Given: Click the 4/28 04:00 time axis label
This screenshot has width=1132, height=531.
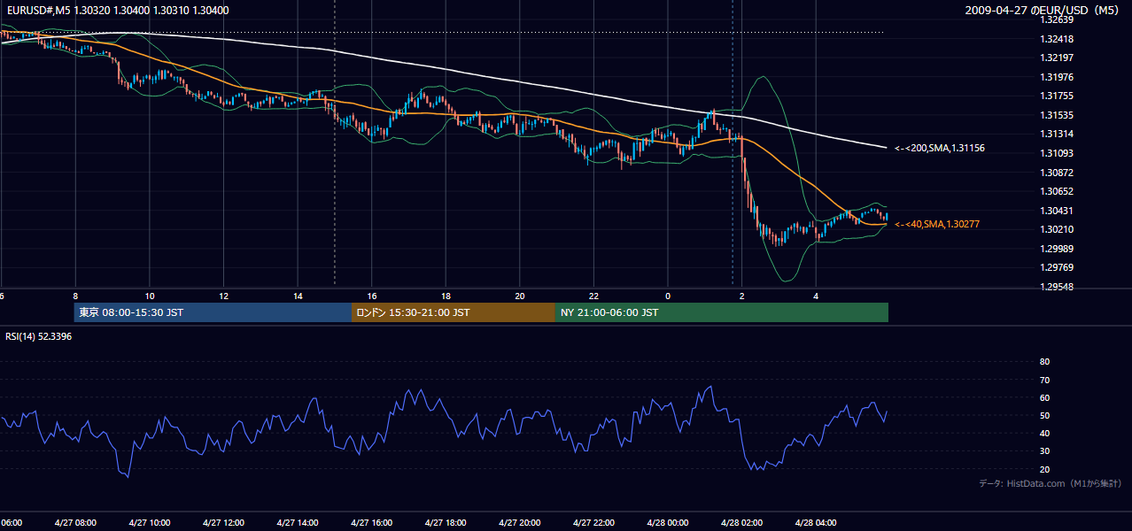Looking at the screenshot, I should coord(816,522).
